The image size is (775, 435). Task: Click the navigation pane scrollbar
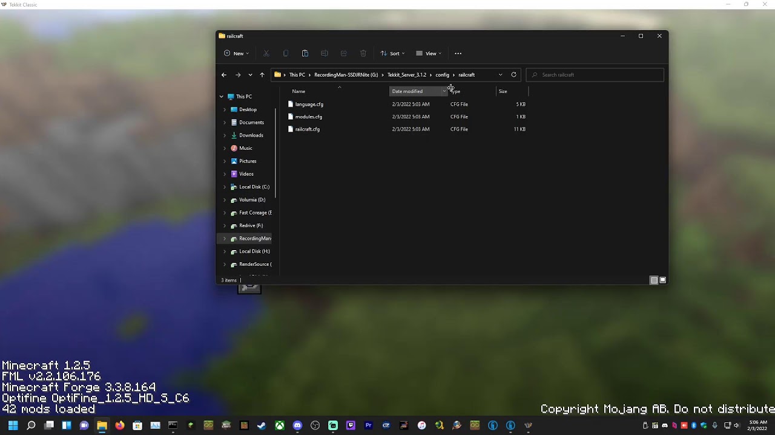[x=276, y=154]
